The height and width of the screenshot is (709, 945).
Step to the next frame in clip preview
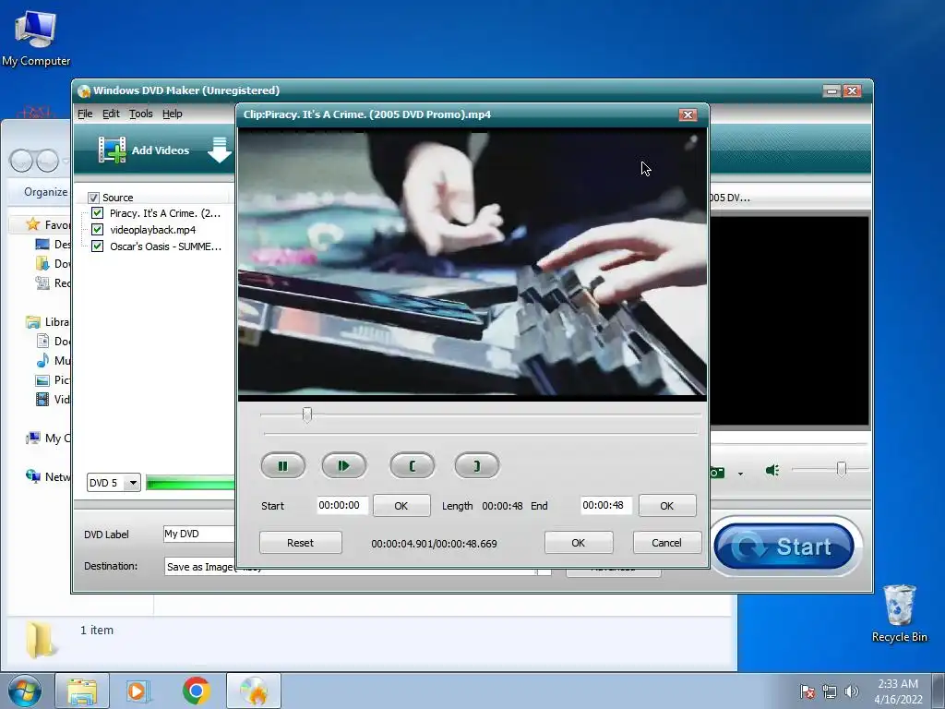(344, 465)
